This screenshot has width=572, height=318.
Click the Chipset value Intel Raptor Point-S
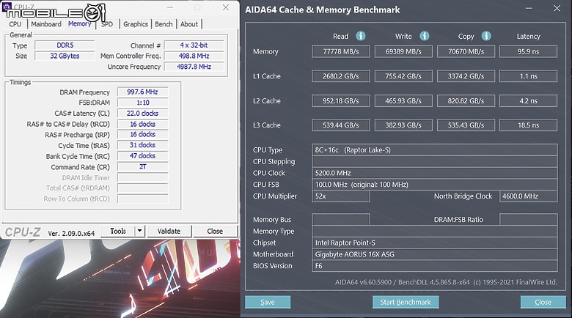tap(434, 243)
